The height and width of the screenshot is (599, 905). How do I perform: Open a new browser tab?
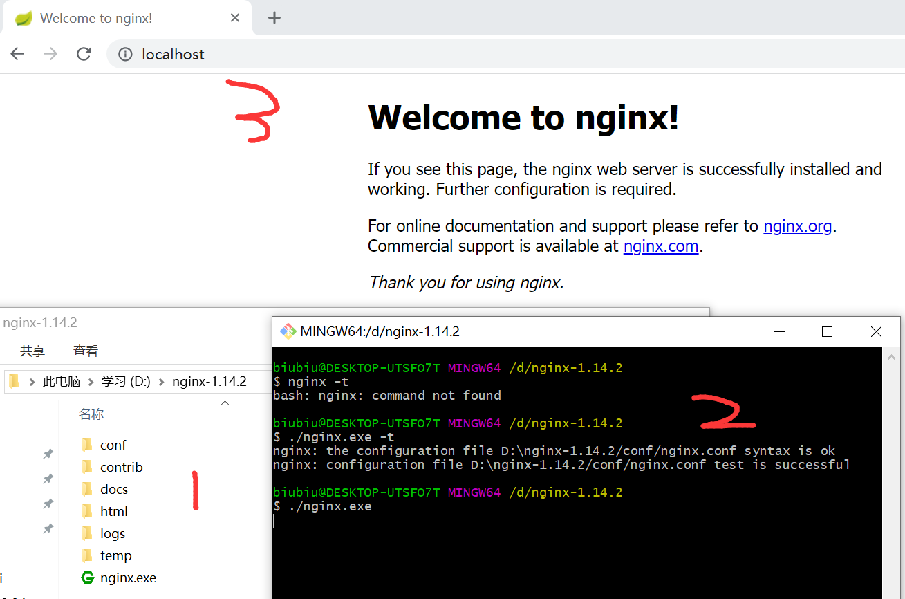(x=274, y=18)
